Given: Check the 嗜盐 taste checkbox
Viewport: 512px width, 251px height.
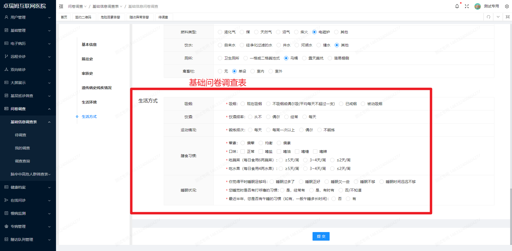Looking at the screenshot, I should click(x=261, y=152).
